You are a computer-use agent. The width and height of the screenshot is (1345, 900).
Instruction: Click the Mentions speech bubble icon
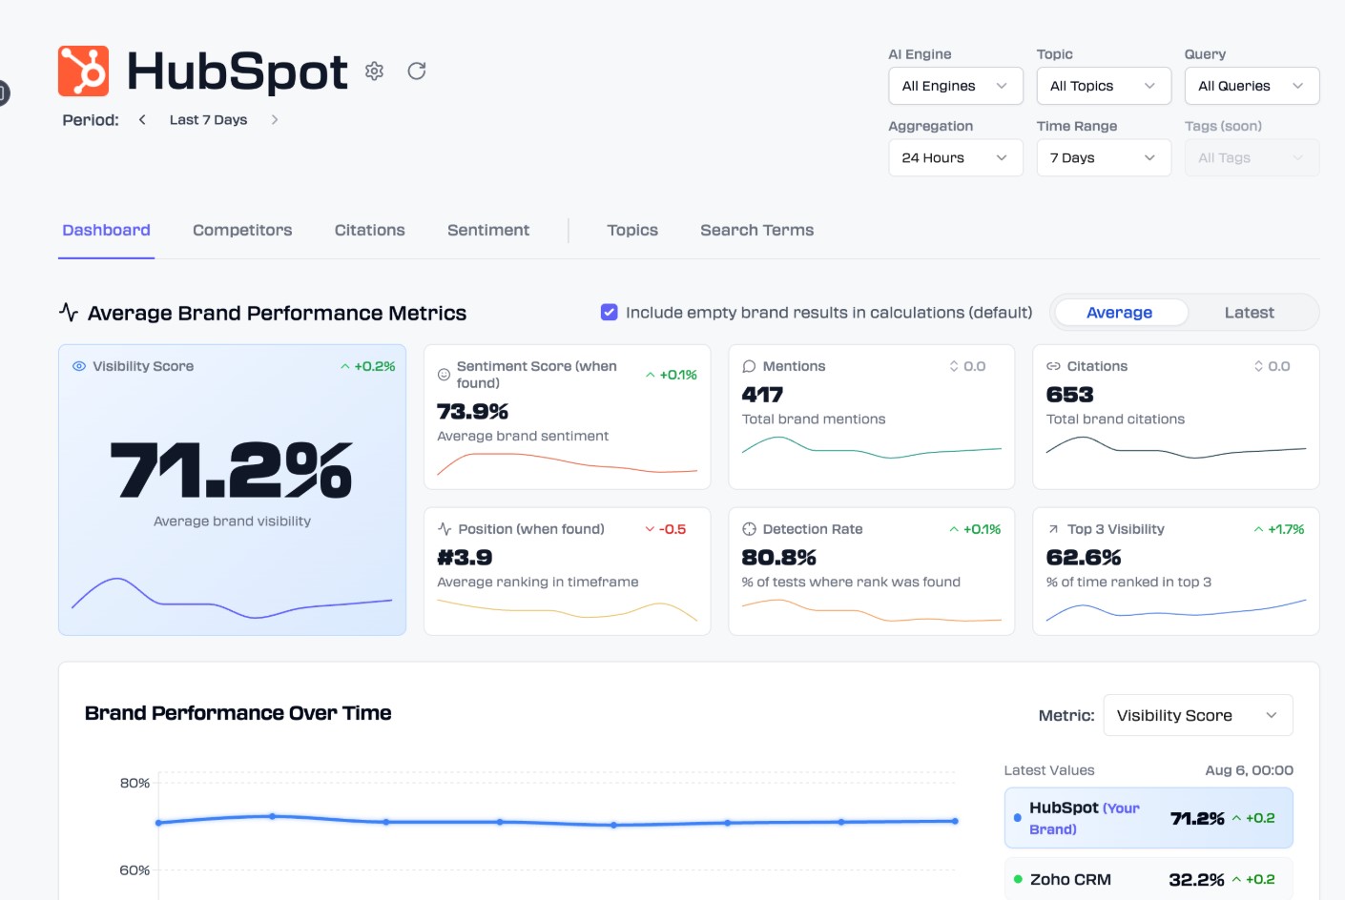(x=749, y=367)
